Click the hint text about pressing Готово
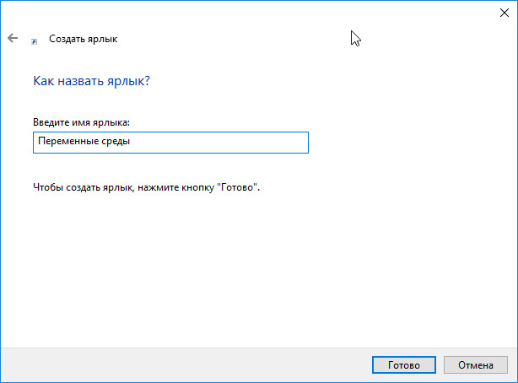518x383 pixels. [146, 187]
